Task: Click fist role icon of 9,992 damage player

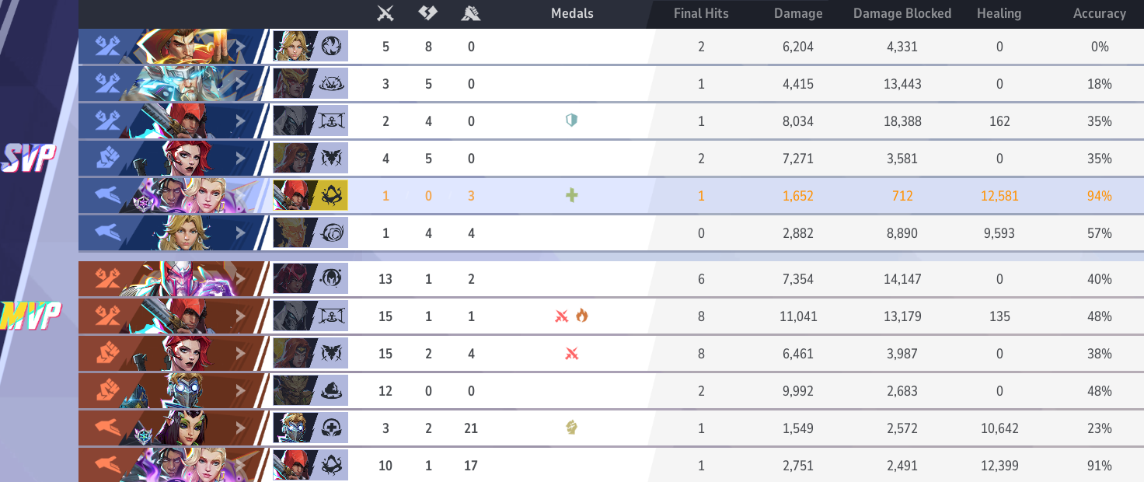Action: [107, 390]
